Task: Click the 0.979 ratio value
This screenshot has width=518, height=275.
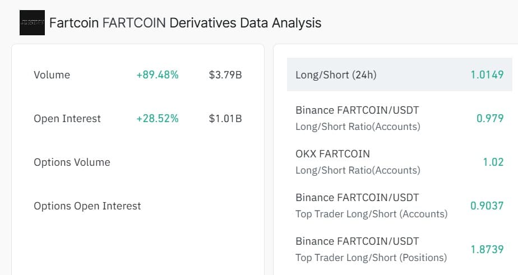Action: click(x=489, y=118)
